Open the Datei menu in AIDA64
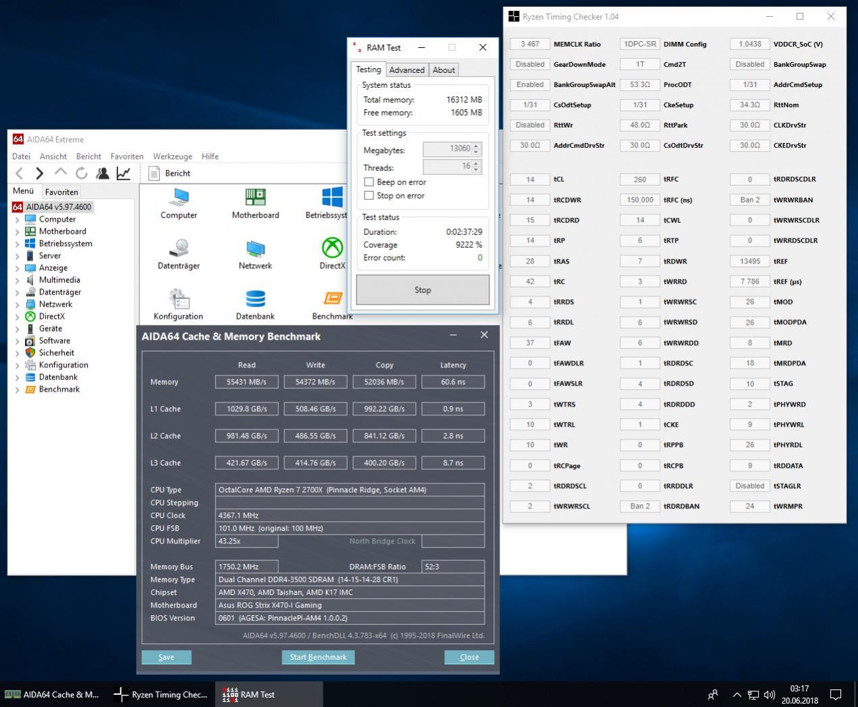Image resolution: width=858 pixels, height=707 pixels. [x=21, y=156]
